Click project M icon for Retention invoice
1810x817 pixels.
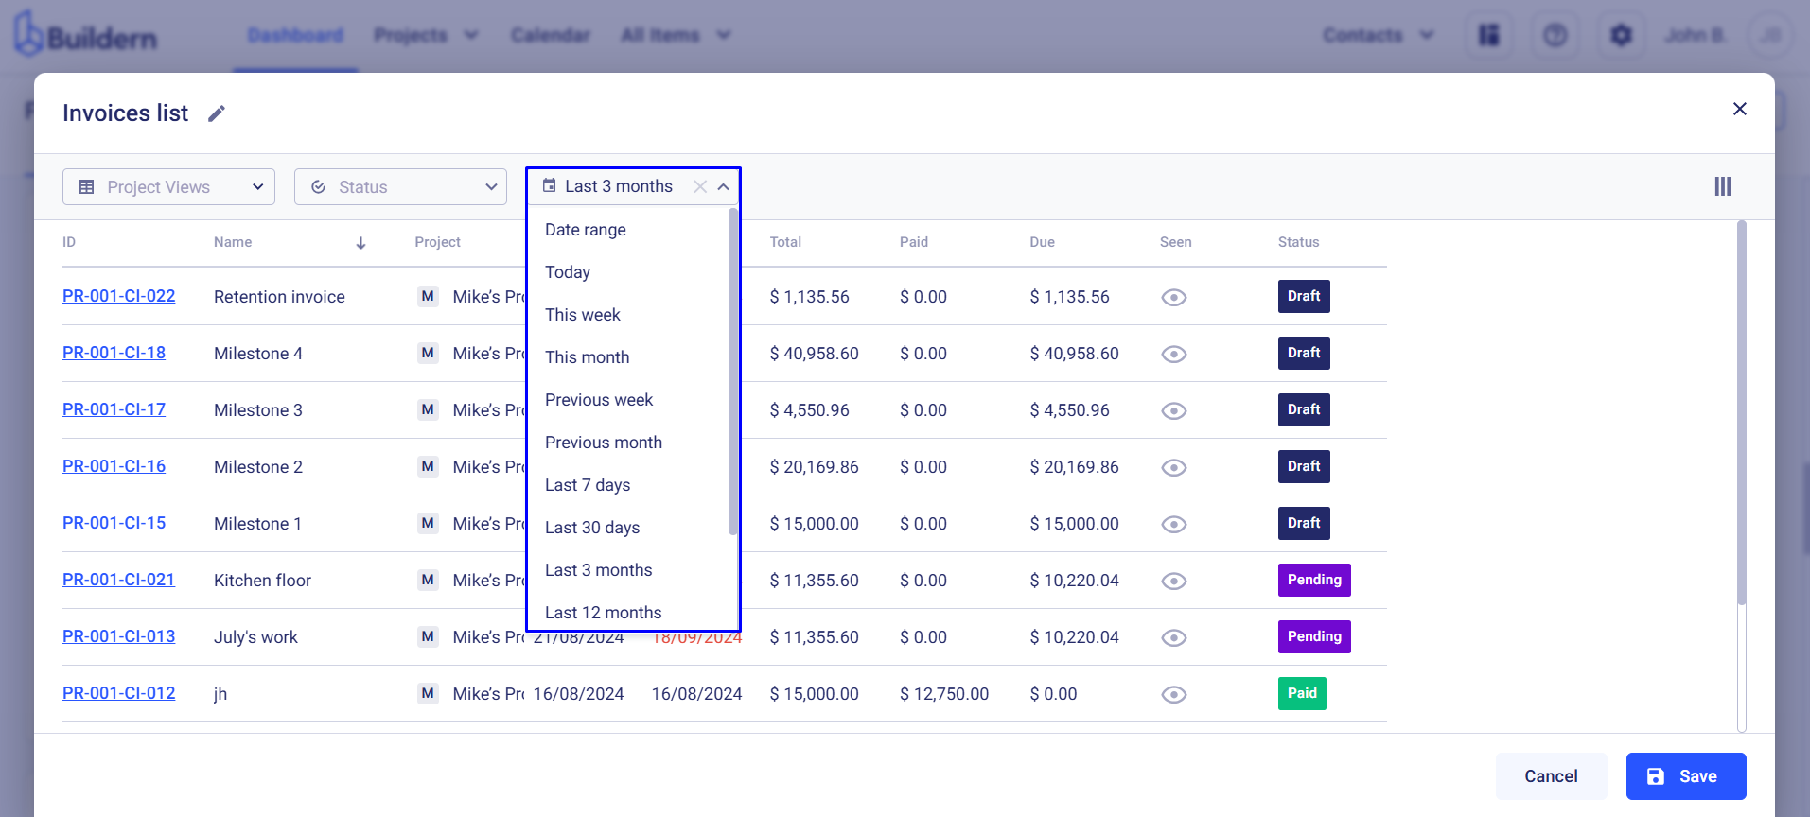428,296
